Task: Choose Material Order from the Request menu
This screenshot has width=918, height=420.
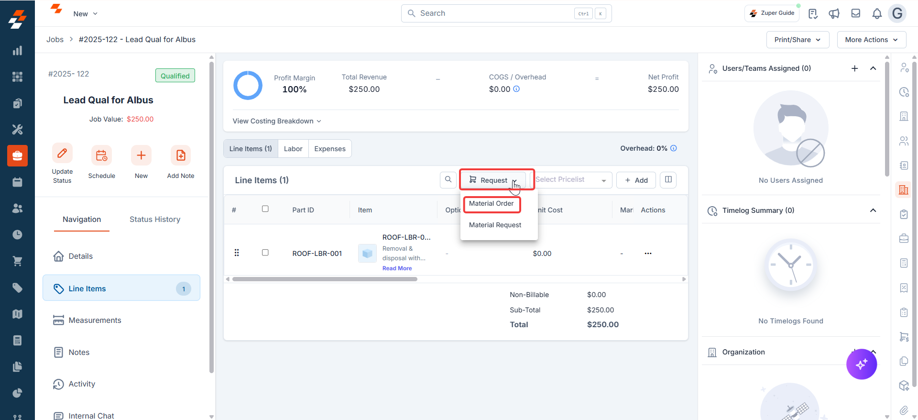Action: 492,204
